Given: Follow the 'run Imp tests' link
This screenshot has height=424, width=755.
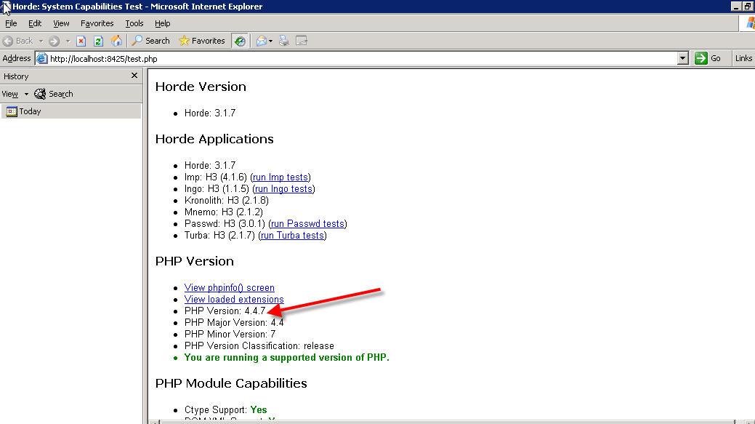Looking at the screenshot, I should coord(280,177).
